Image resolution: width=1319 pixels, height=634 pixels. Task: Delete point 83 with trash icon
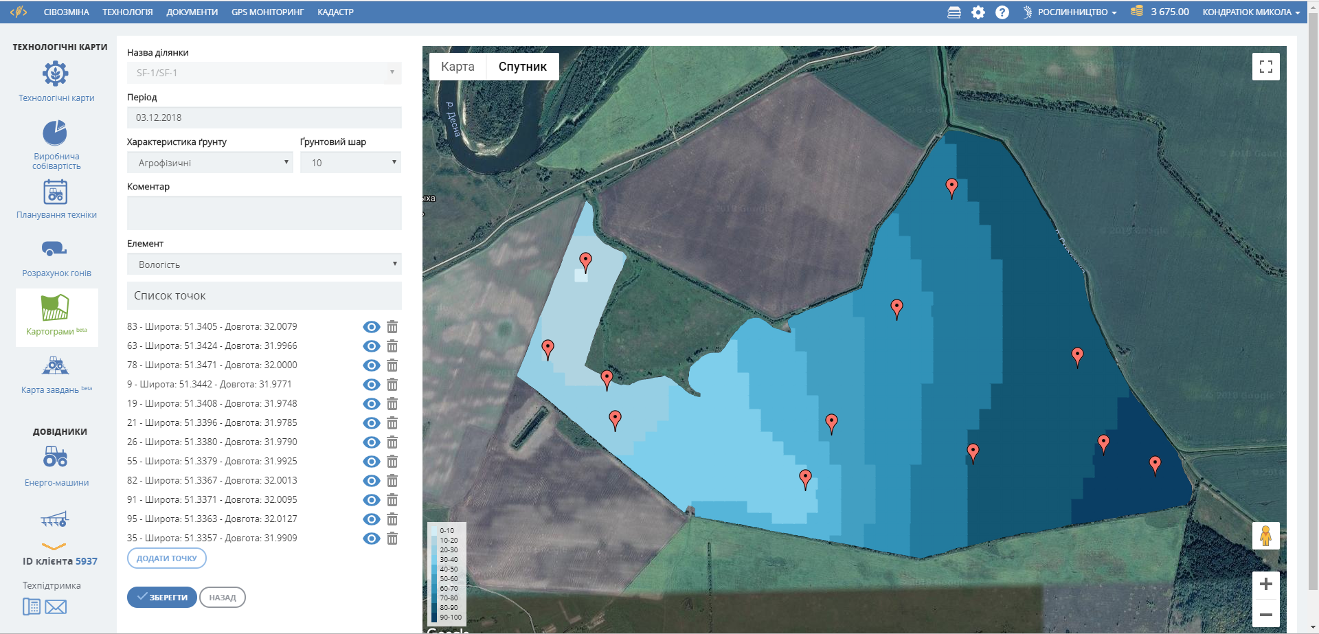tap(392, 327)
